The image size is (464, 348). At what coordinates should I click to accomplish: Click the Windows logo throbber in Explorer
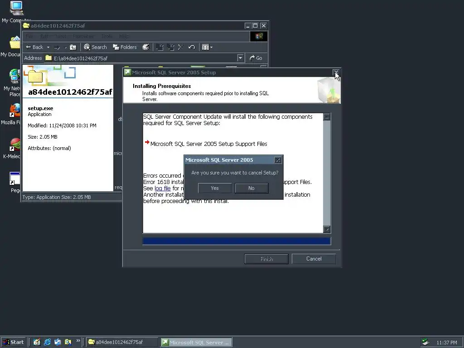click(x=259, y=36)
